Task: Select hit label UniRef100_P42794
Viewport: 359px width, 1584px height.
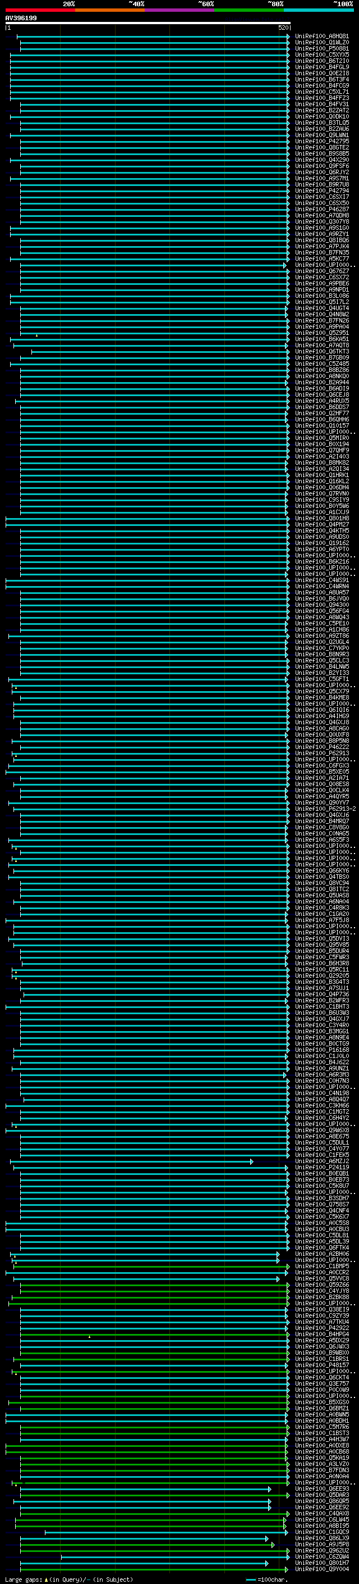Action: (x=321, y=190)
